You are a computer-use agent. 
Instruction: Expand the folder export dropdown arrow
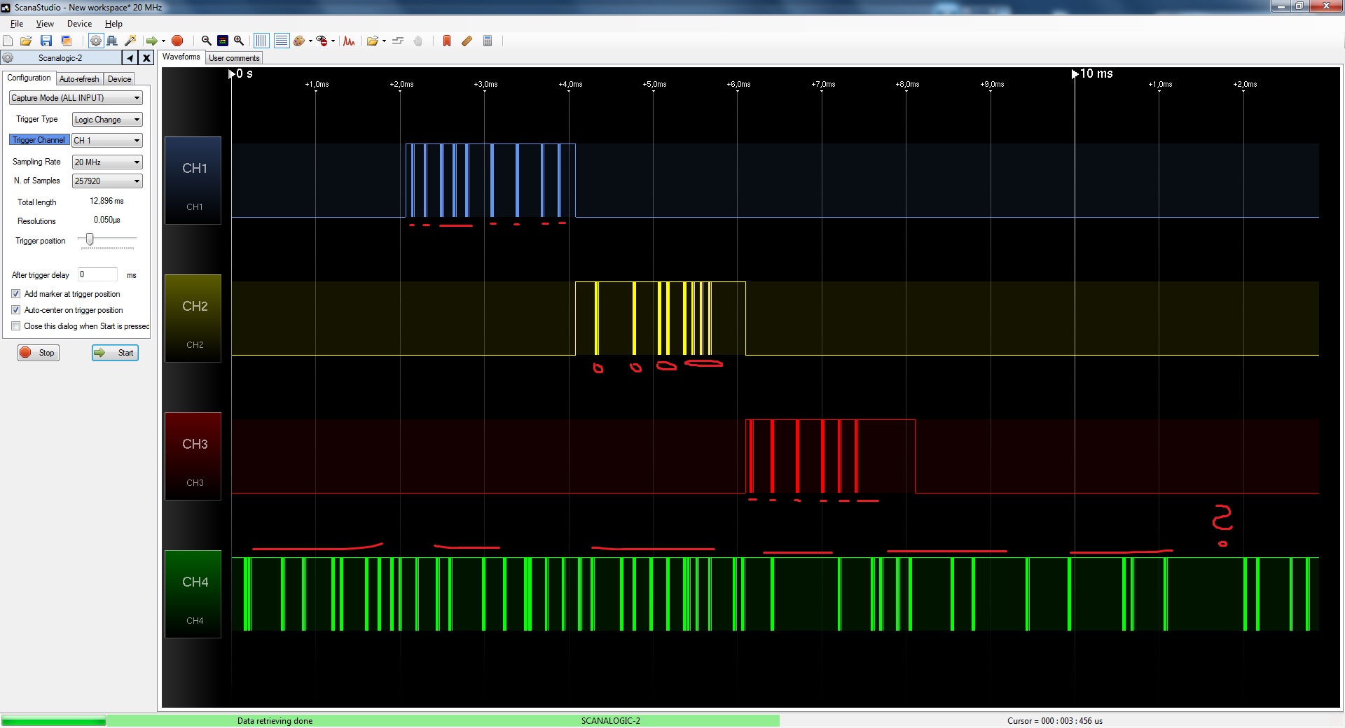(384, 41)
